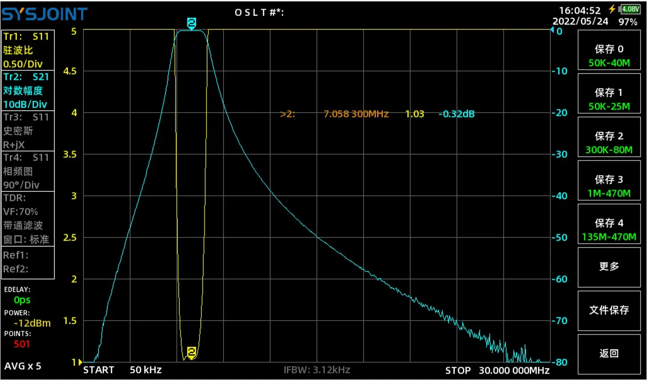Viewport: 647px width, 380px height.
Task: Click the >2: active marker label
Action: pos(288,114)
